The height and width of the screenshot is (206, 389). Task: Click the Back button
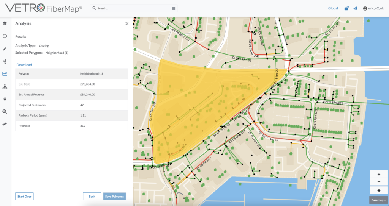pyautogui.click(x=92, y=197)
